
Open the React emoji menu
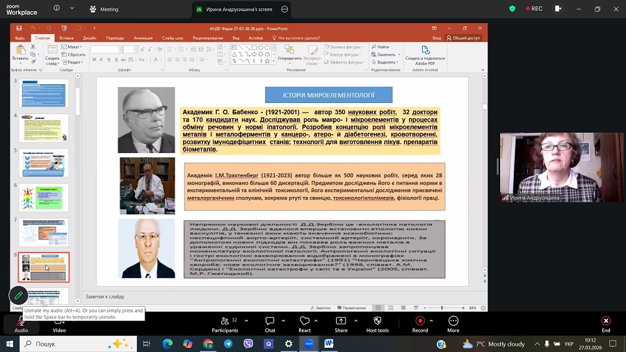click(304, 321)
